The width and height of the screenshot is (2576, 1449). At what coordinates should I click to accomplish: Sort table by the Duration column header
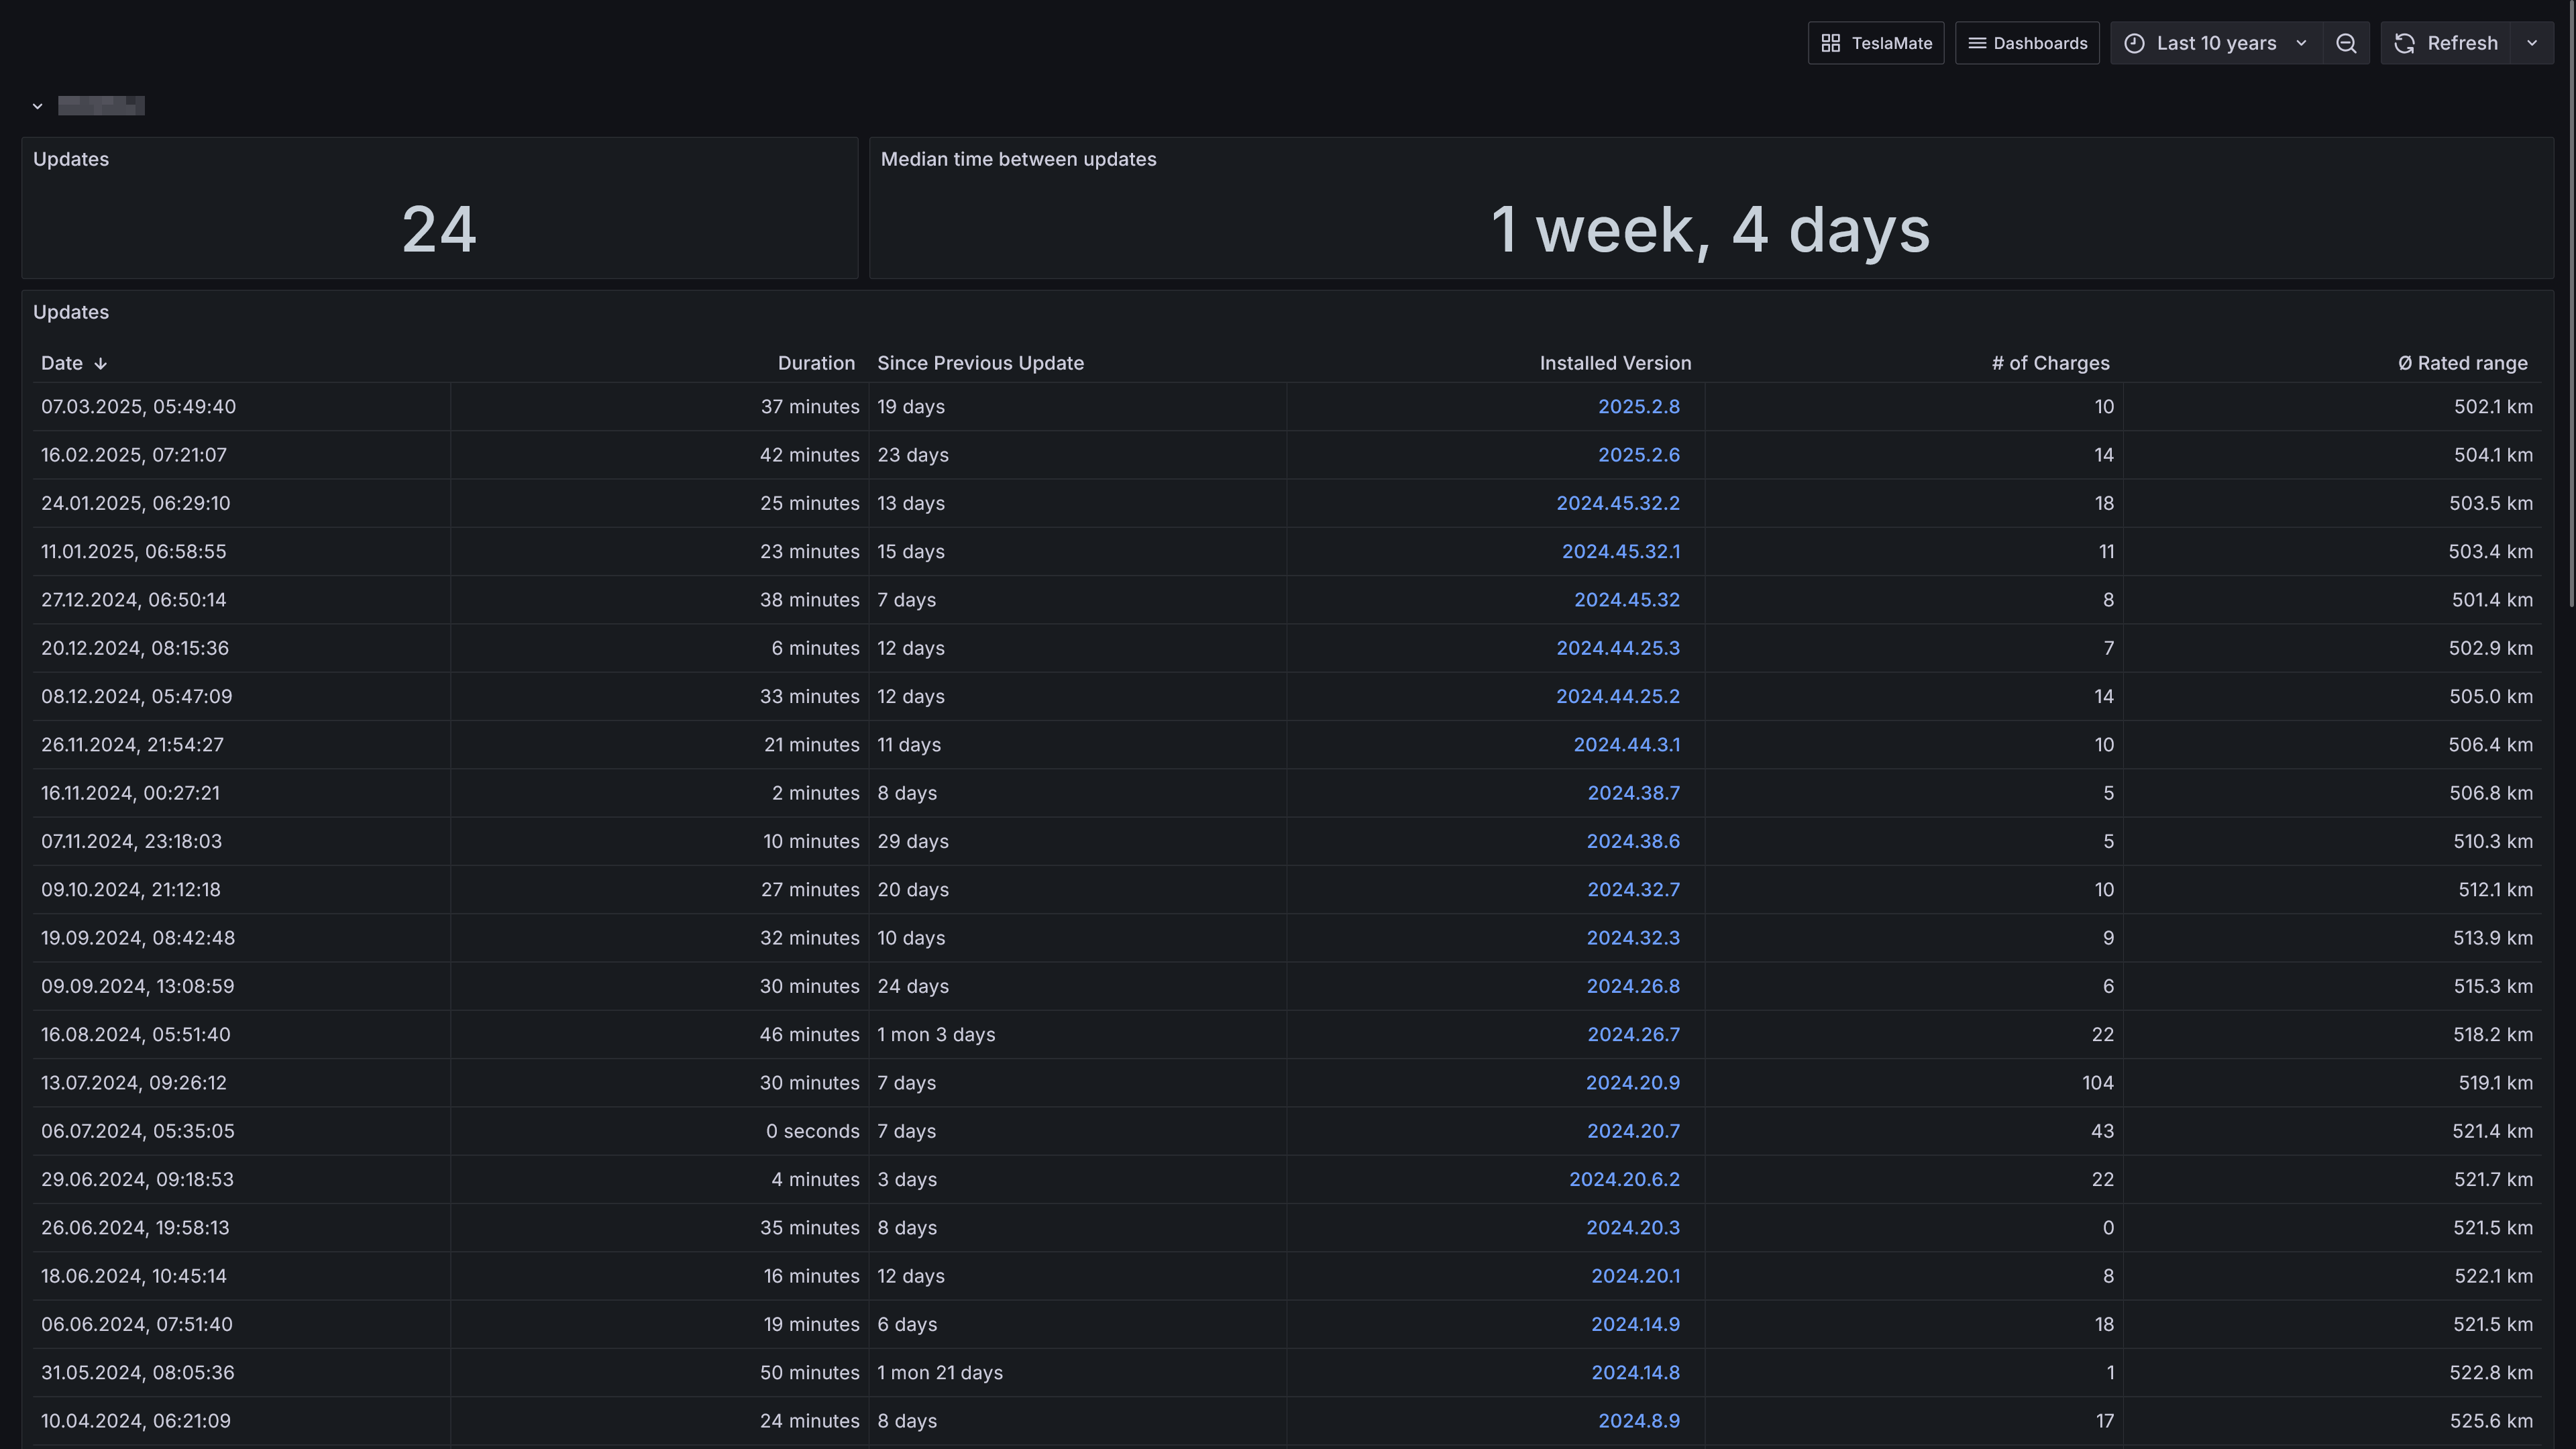tap(816, 363)
